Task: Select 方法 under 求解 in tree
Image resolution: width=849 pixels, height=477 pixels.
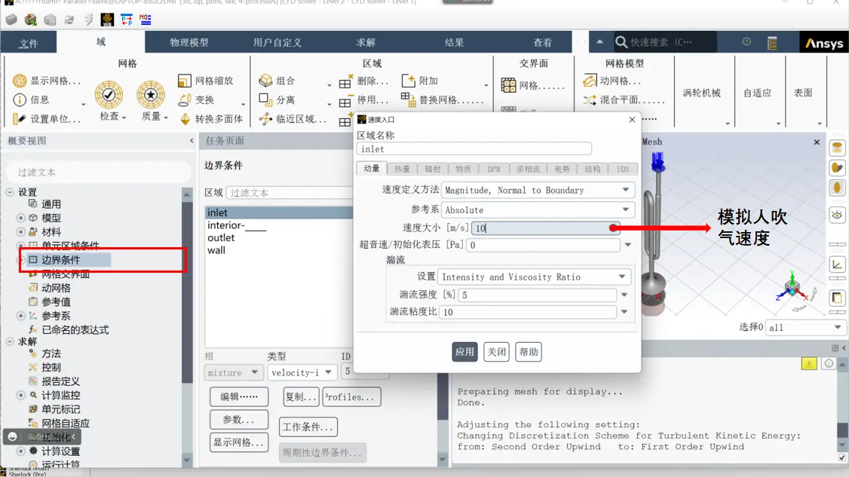Action: (x=51, y=353)
